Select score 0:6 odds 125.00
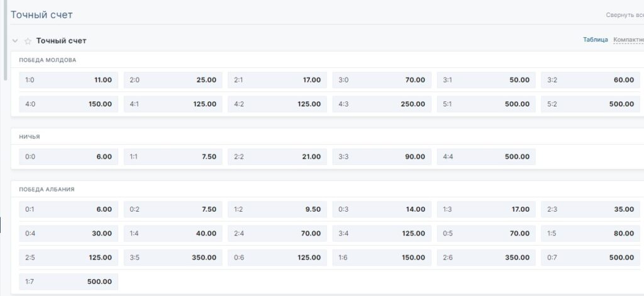The width and height of the screenshot is (644, 296). click(x=277, y=258)
